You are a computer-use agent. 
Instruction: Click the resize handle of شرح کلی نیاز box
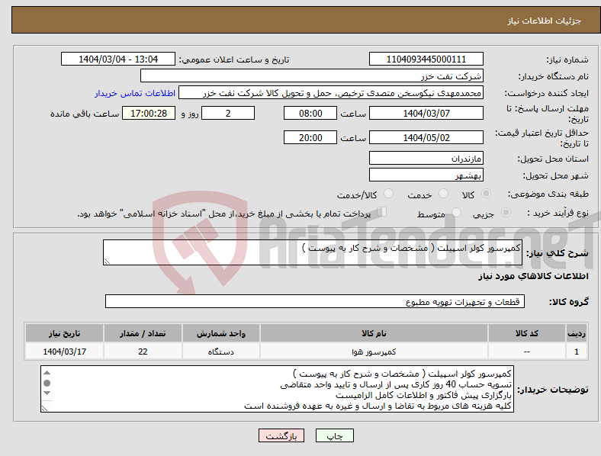click(x=107, y=262)
